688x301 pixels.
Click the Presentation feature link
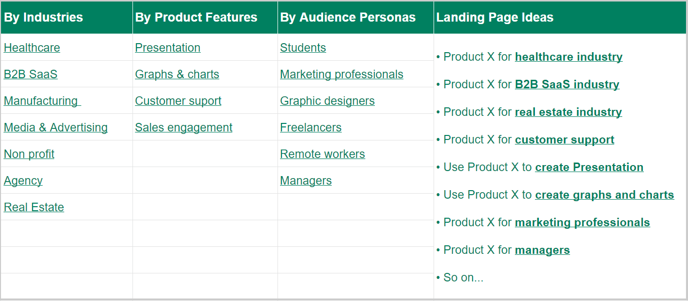pyautogui.click(x=168, y=48)
